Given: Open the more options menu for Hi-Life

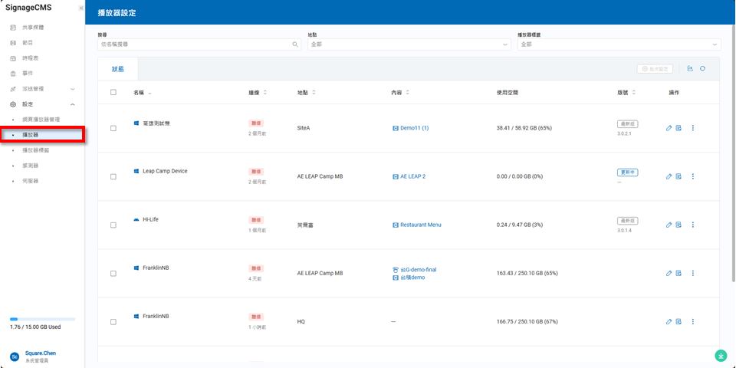Looking at the screenshot, I should click(692, 225).
